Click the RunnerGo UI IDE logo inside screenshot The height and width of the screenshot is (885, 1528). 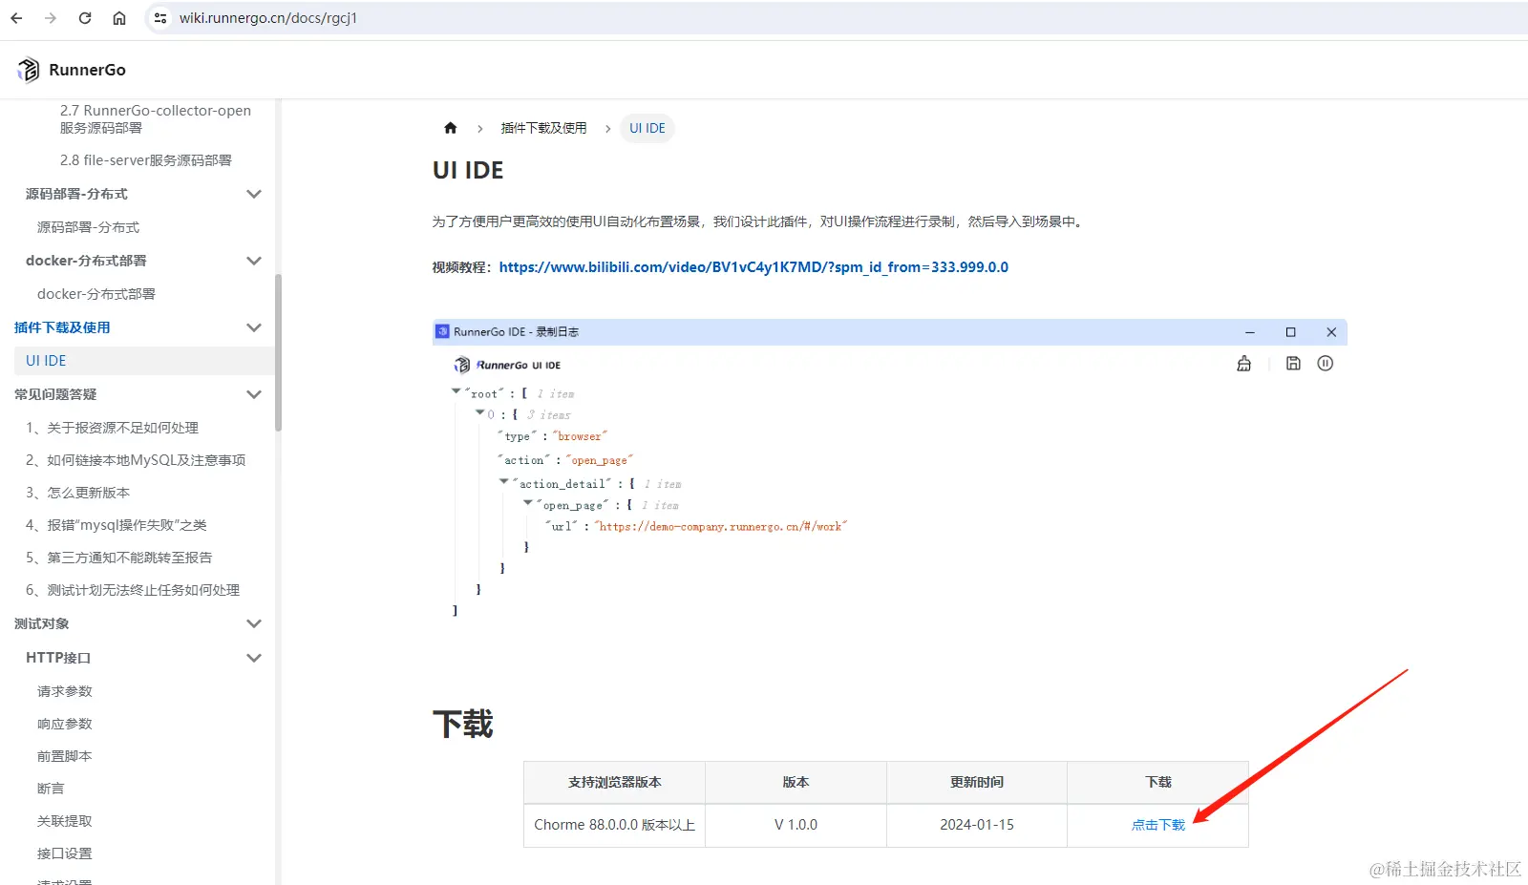click(507, 365)
